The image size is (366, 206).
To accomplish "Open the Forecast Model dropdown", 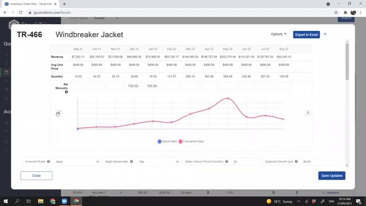I will (77, 161).
